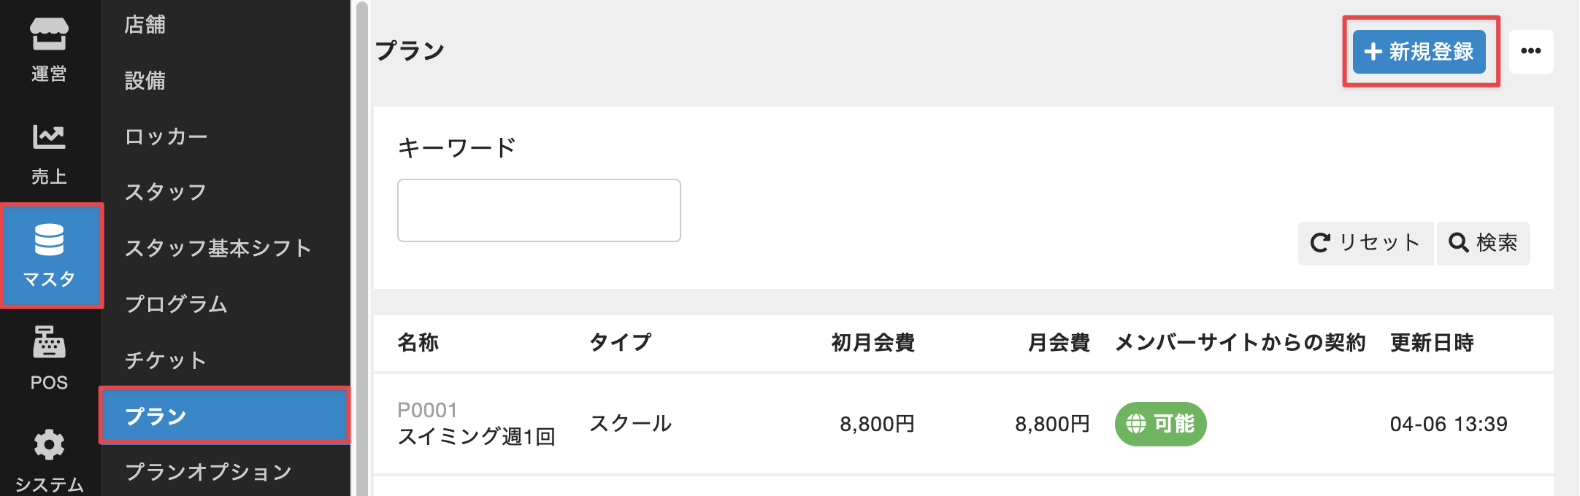
Task: Open the 売上 sales chart section
Action: (49, 153)
